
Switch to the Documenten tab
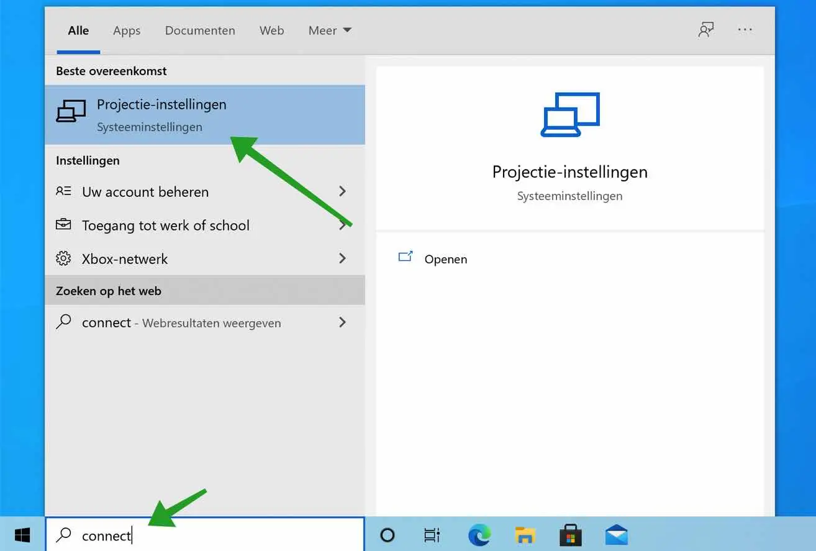[200, 30]
